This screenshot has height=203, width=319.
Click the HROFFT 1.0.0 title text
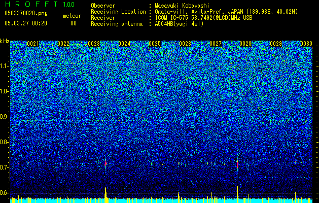point(40,4)
